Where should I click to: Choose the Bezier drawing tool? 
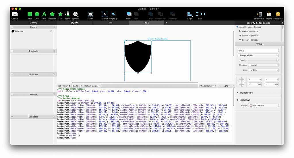click(67, 14)
